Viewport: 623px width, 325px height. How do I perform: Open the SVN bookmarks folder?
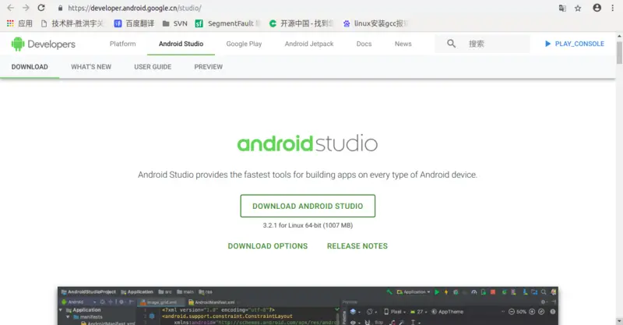tap(174, 23)
